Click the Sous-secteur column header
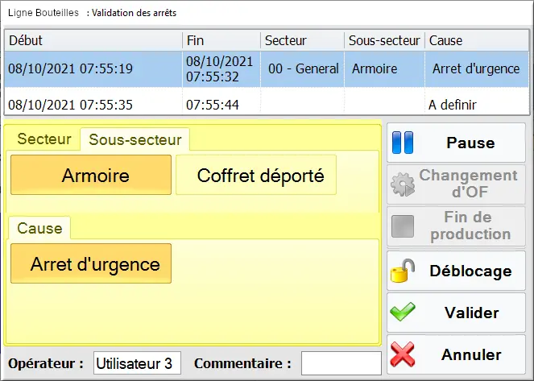Image resolution: width=534 pixels, height=381 pixels. pos(384,40)
